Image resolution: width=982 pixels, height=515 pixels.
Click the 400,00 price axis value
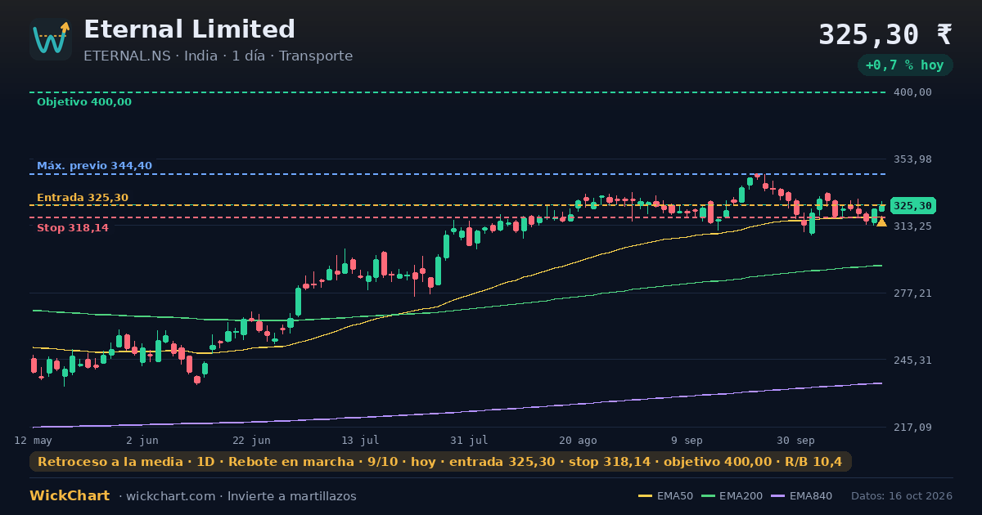pos(912,92)
